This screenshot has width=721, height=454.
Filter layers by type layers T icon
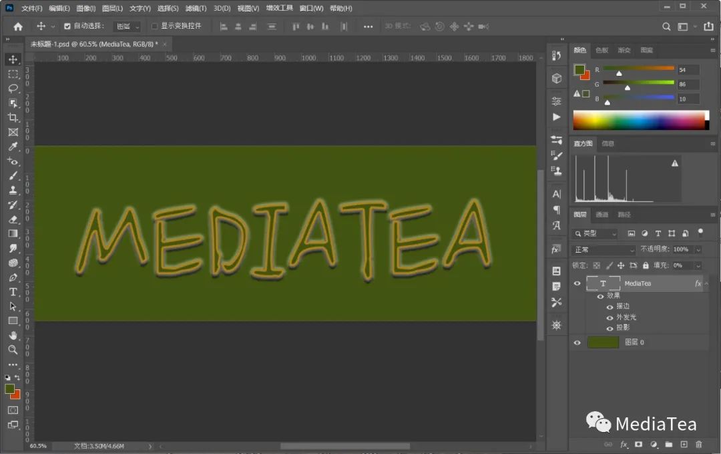(658, 233)
